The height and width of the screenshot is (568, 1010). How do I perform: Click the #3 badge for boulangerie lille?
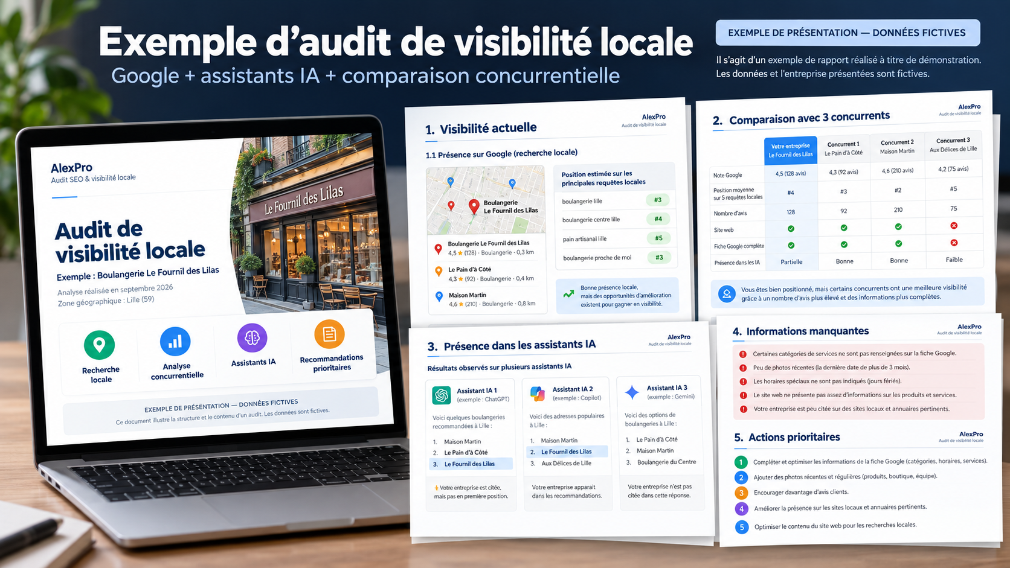[x=658, y=200]
